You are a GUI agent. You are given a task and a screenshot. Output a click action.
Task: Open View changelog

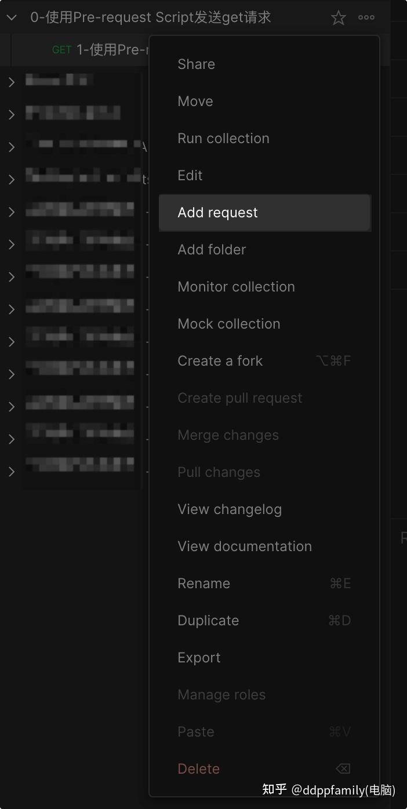point(230,509)
